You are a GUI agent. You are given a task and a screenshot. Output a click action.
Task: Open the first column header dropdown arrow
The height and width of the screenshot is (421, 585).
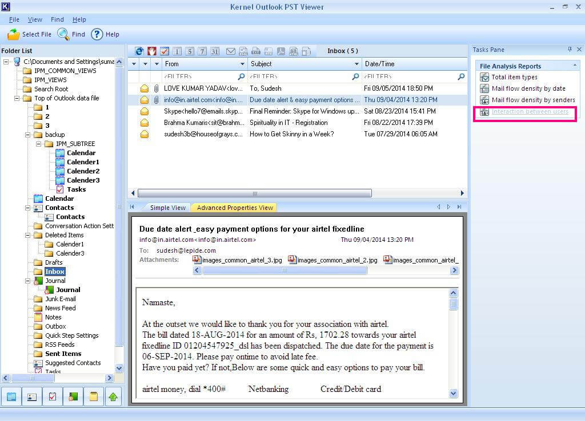point(134,64)
